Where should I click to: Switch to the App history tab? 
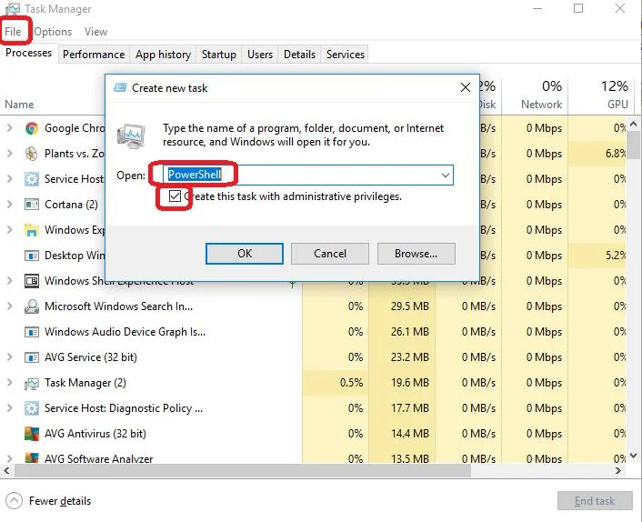(163, 55)
